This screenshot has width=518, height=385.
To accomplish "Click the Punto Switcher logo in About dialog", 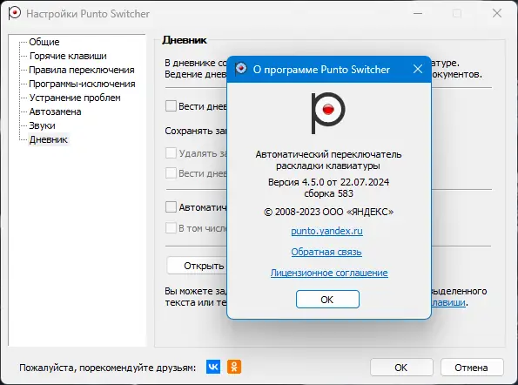I will 328,113.
